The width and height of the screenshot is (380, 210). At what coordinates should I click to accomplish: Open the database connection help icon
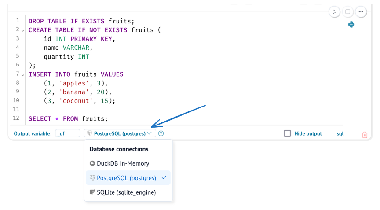(x=161, y=133)
